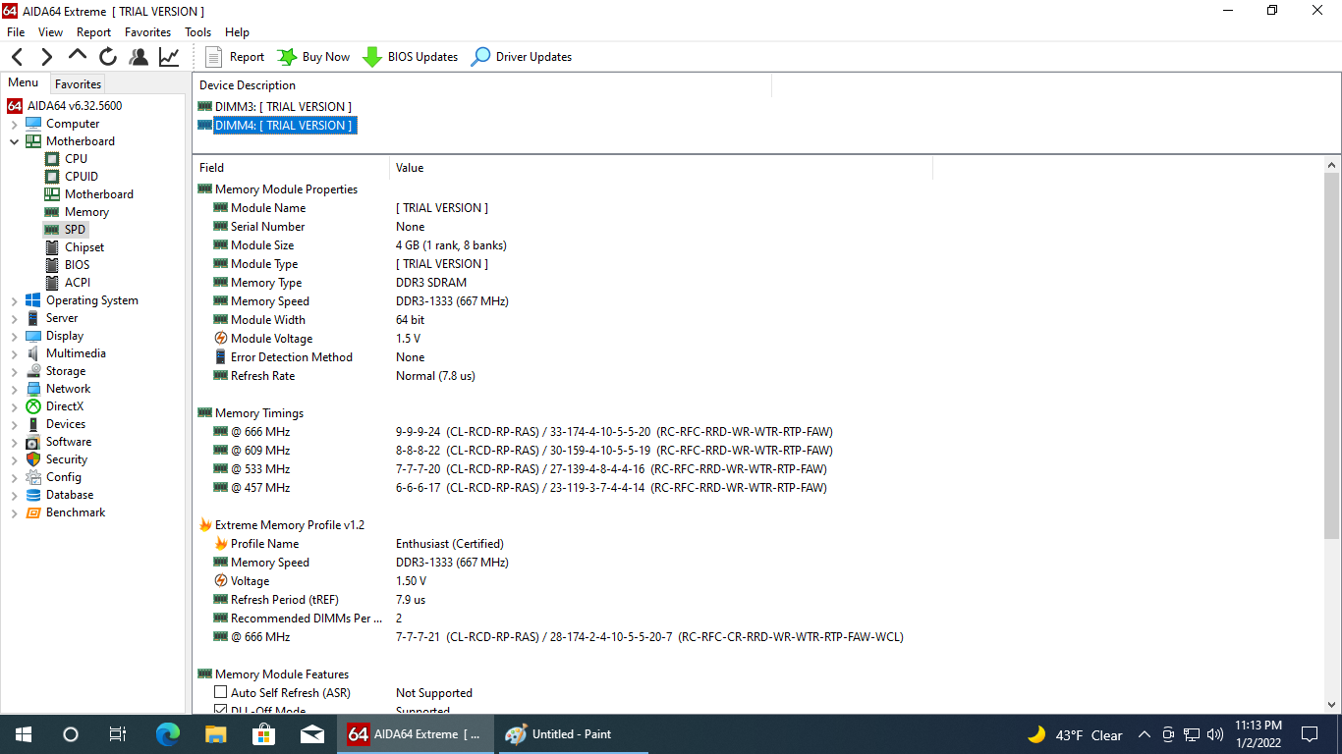Open the graph chart toolbar icon

coord(169,57)
